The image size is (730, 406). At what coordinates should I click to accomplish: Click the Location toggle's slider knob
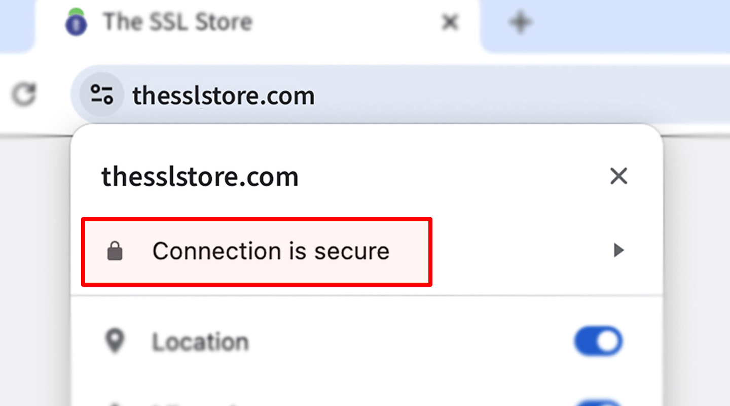pos(607,341)
